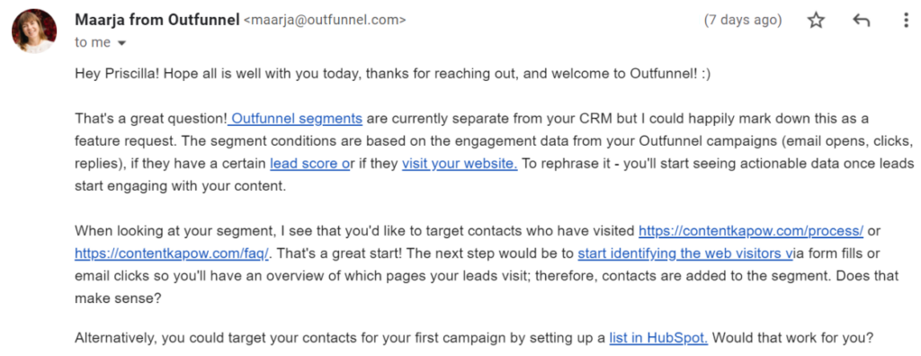The image size is (921, 356).
Task: Star this email from Maarja
Action: 816,21
